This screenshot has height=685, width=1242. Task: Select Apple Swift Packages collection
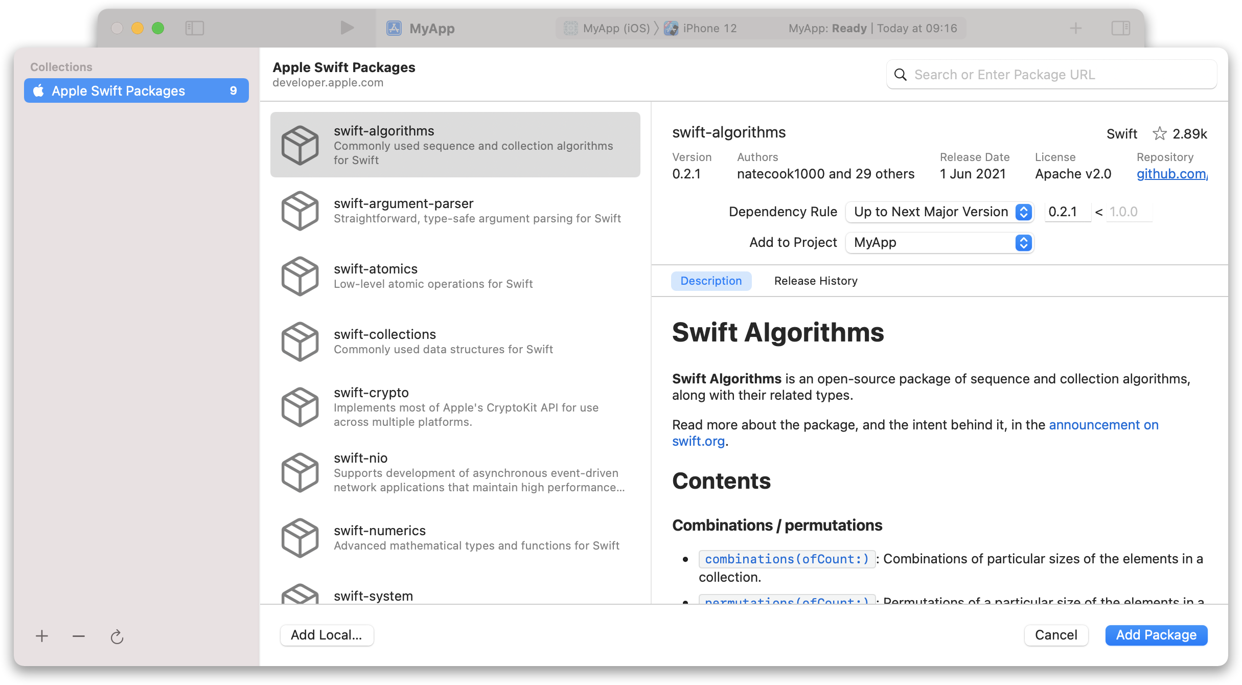(x=136, y=90)
